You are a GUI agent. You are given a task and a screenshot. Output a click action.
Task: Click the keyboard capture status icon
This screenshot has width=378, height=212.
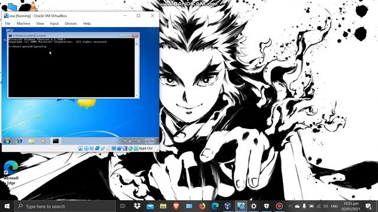click(x=136, y=148)
